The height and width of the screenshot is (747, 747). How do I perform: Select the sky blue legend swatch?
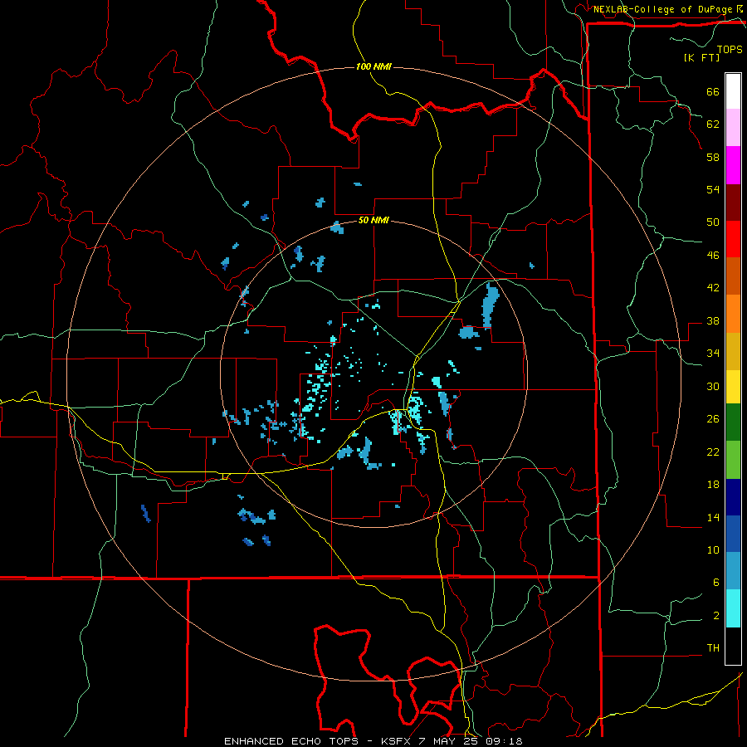click(733, 571)
